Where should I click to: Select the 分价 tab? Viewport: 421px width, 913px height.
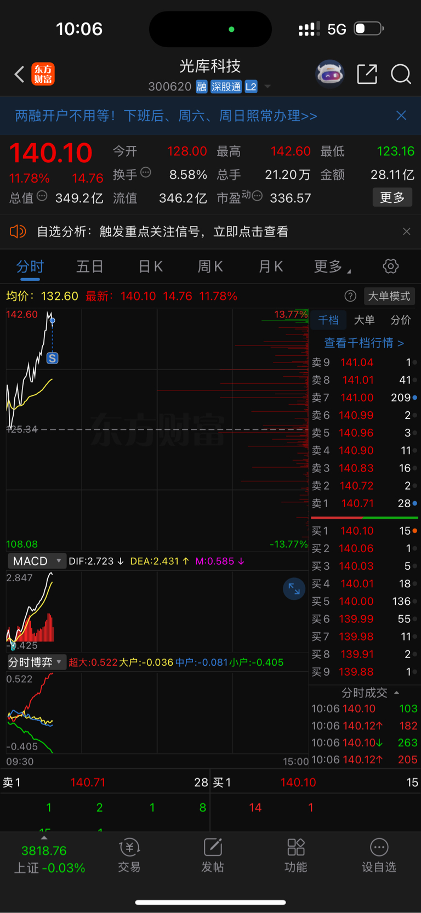click(401, 320)
